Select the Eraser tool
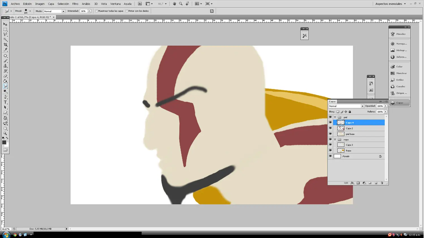The width and height of the screenshot is (424, 238). pyautogui.click(x=5, y=76)
